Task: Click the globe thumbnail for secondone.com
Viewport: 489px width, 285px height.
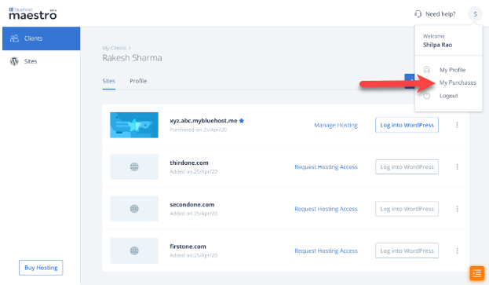Action: tap(134, 209)
